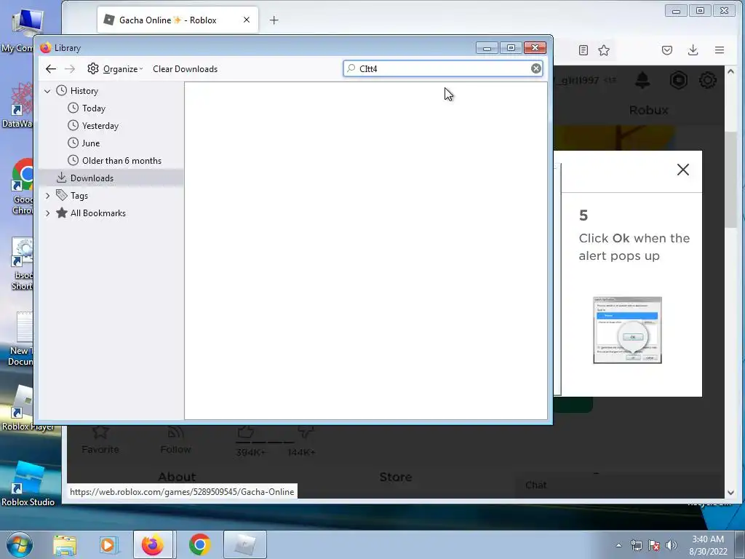Screen dimensions: 745x559
Task: Open Firefox application menu
Action: click(x=720, y=50)
